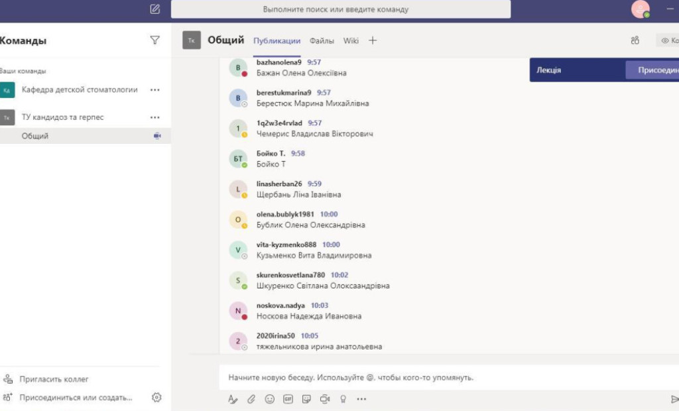Open the text Format options icon
Viewport: 679px width, 411px height.
tap(233, 399)
